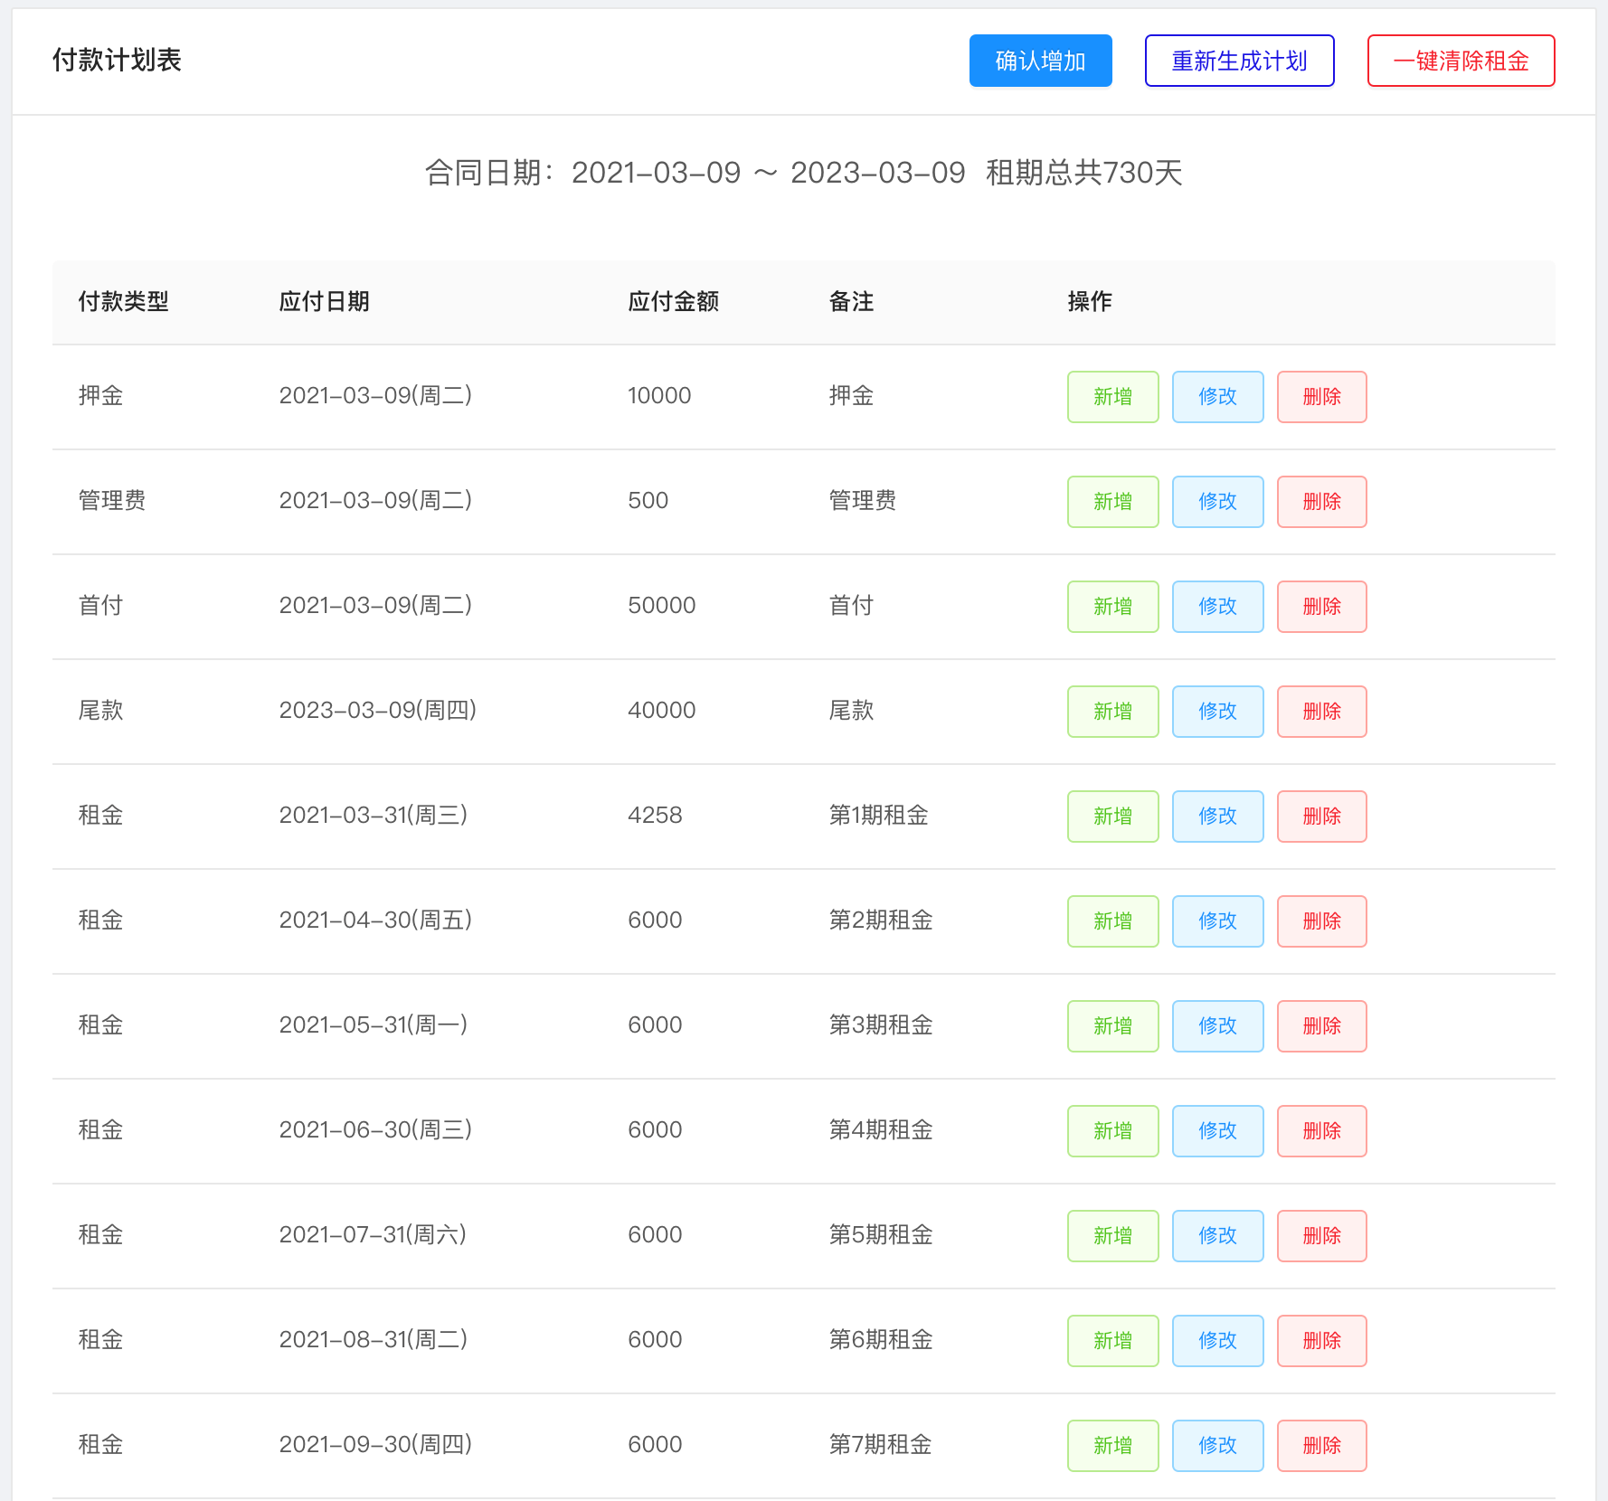The width and height of the screenshot is (1608, 1501).
Task: Delete the 管理费 payment row
Action: [1321, 502]
